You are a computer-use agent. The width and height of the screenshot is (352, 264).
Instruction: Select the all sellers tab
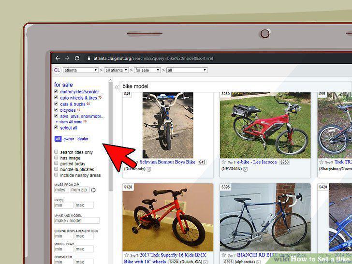click(x=58, y=139)
